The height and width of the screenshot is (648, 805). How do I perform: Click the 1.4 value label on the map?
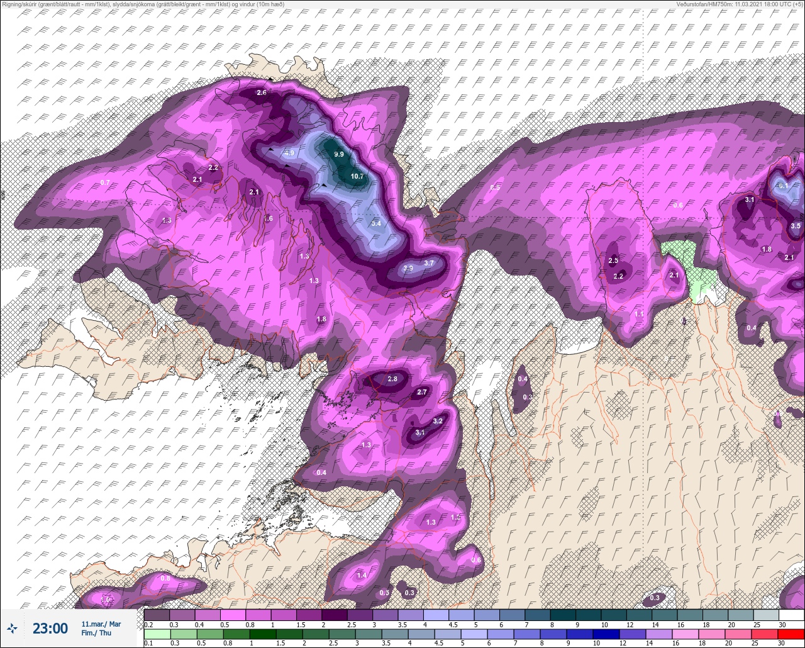pyautogui.click(x=362, y=576)
